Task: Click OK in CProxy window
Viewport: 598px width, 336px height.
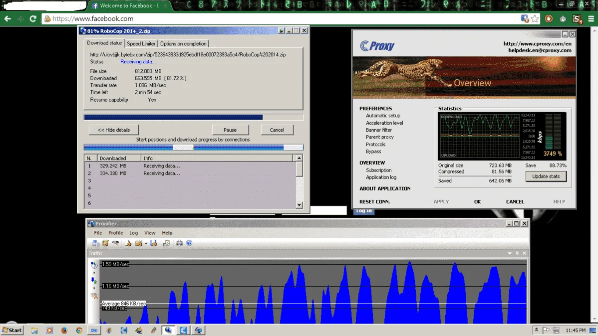Action: 478,201
